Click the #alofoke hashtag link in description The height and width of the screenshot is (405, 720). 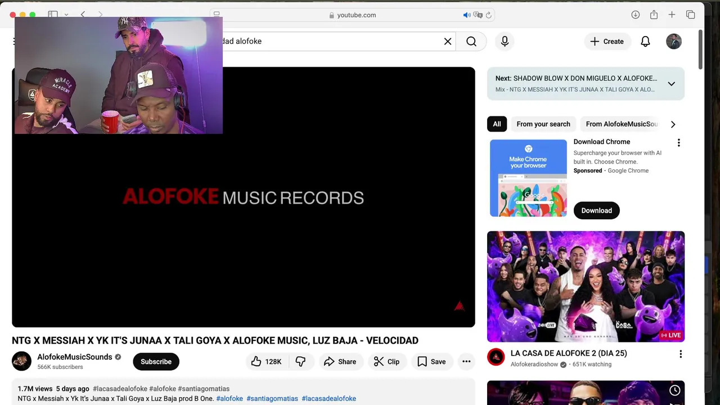point(229,398)
